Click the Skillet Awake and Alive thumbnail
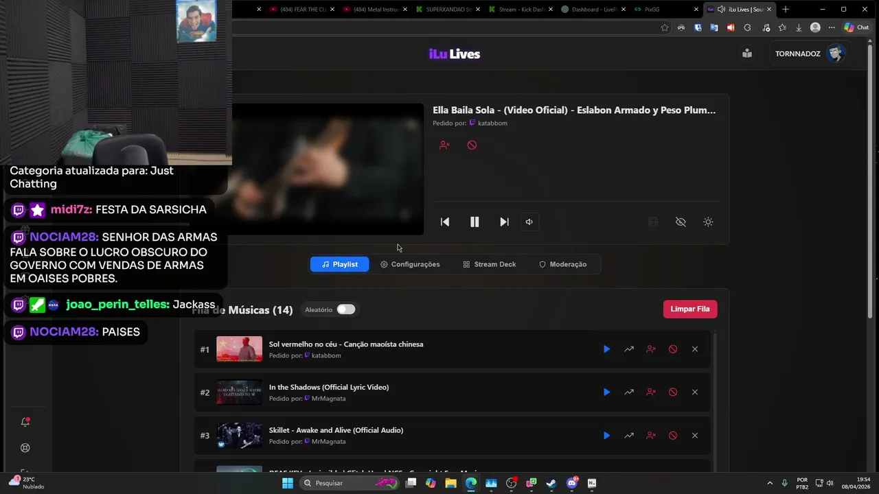Image resolution: width=879 pixels, height=494 pixels. 239,435
